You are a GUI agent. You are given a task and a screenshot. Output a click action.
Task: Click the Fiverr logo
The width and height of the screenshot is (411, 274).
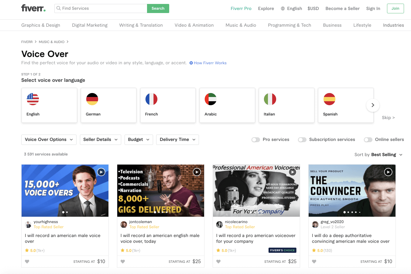tap(33, 8)
